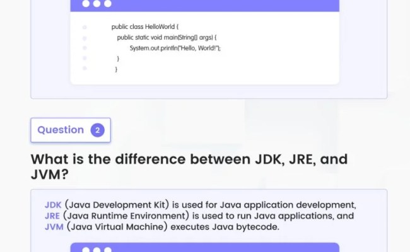Click '(Java Virtual Machine) executes Java bytecode.' text

[x=173, y=227]
